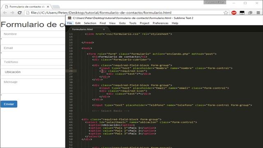The width and height of the screenshot is (263, 148).
Task: Click the body tag on line 18
Action: point(87,48)
